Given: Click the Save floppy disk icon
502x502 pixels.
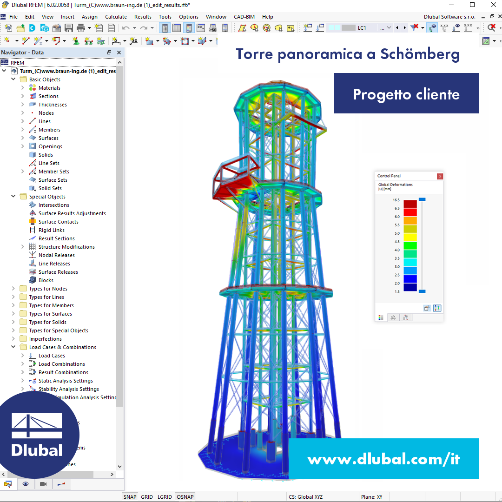Looking at the screenshot, I should 68,28.
